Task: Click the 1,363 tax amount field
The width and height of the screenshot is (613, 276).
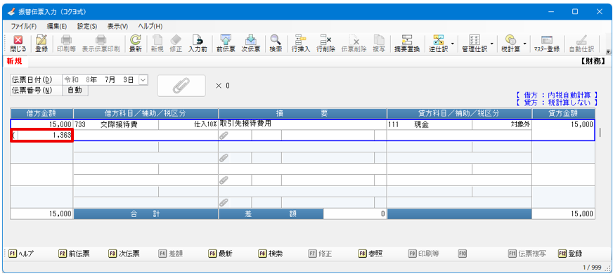Action: click(42, 136)
